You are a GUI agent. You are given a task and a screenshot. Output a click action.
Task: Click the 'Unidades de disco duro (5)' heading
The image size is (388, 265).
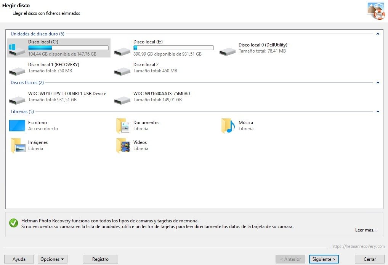coord(37,34)
